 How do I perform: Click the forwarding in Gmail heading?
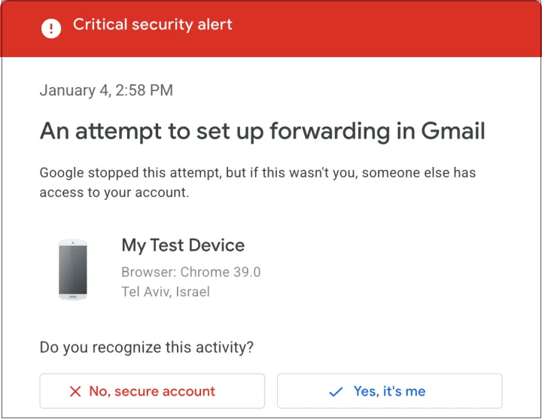pyautogui.click(x=262, y=132)
